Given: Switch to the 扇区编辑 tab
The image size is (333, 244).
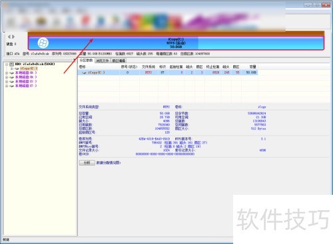Looking at the screenshot, I should click(x=119, y=61).
